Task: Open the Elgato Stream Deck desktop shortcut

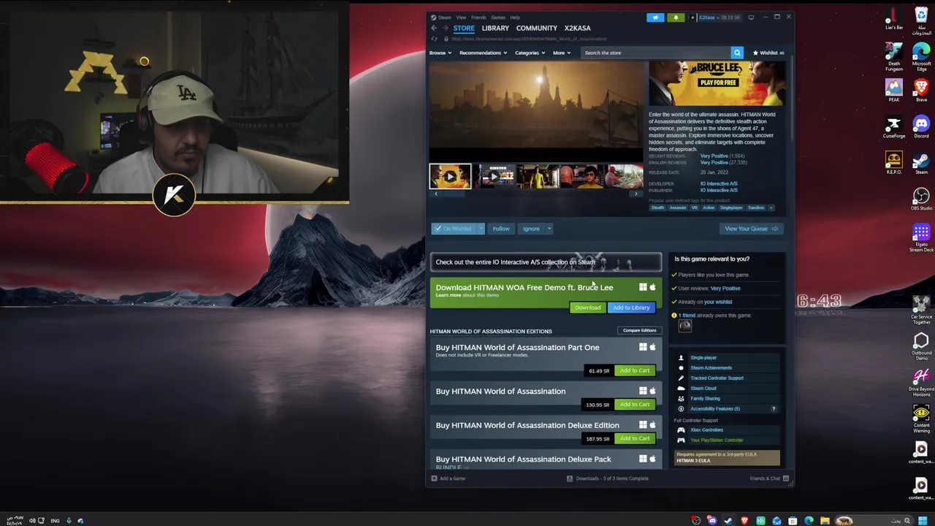Action: tap(921, 237)
